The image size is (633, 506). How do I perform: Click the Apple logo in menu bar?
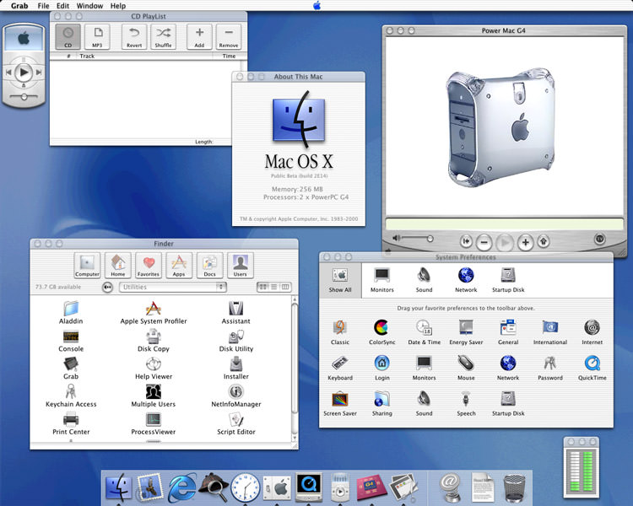click(x=316, y=5)
